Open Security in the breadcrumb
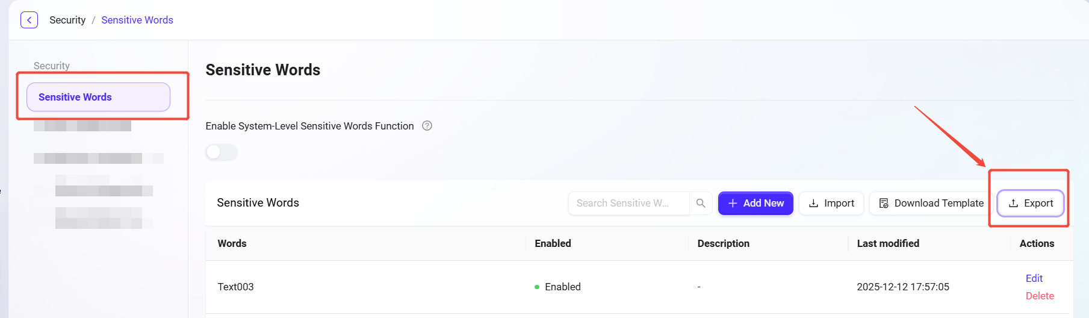Screen dimensions: 1089x318 point(67,20)
